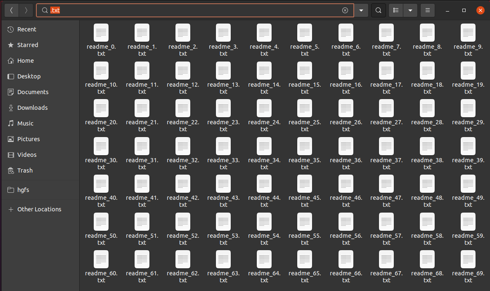Toggle the search magnifier button
The height and width of the screenshot is (291, 490).
[378, 10]
